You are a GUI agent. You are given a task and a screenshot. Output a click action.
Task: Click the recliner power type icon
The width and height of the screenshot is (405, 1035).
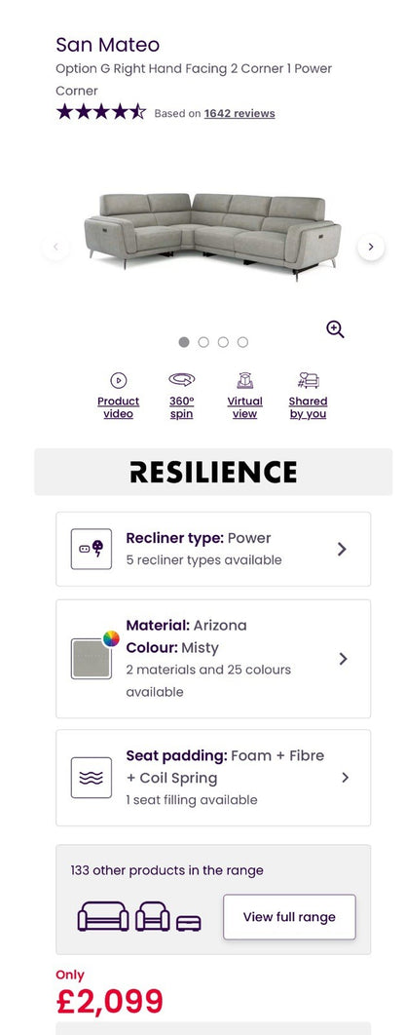click(x=91, y=549)
